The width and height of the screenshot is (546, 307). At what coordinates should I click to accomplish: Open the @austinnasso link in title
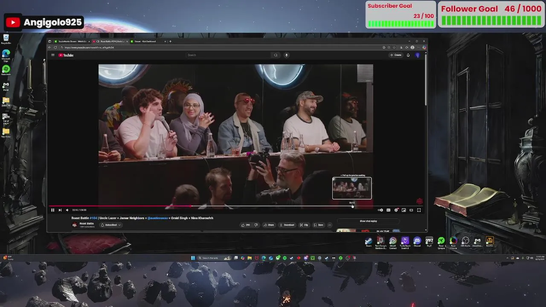[158, 218]
